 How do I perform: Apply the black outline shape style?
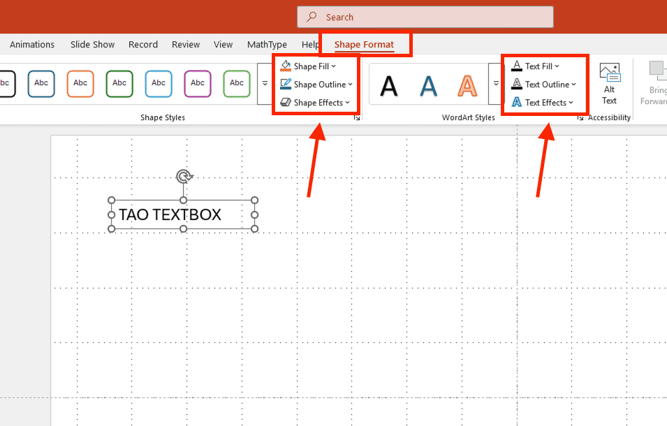(6, 84)
